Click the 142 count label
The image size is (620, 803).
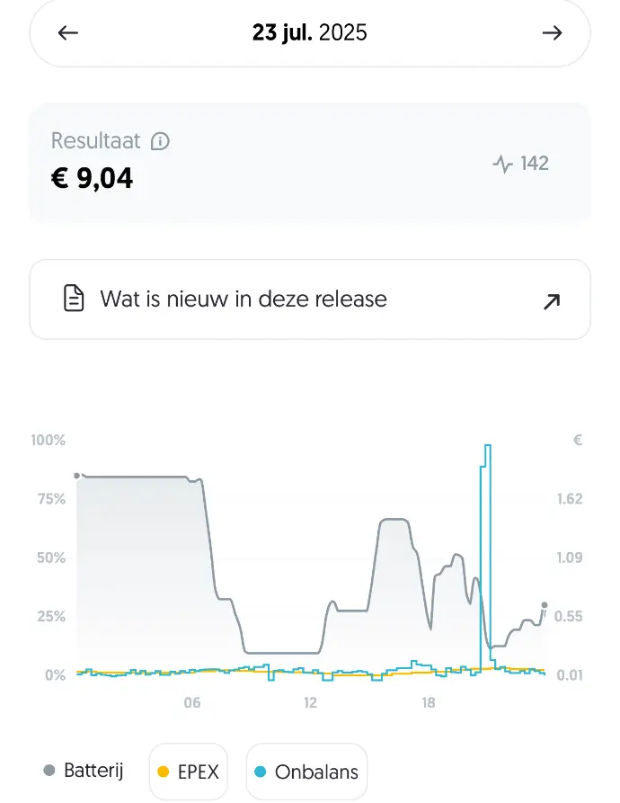(x=535, y=164)
